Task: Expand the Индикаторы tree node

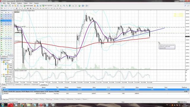Action: click(2, 75)
